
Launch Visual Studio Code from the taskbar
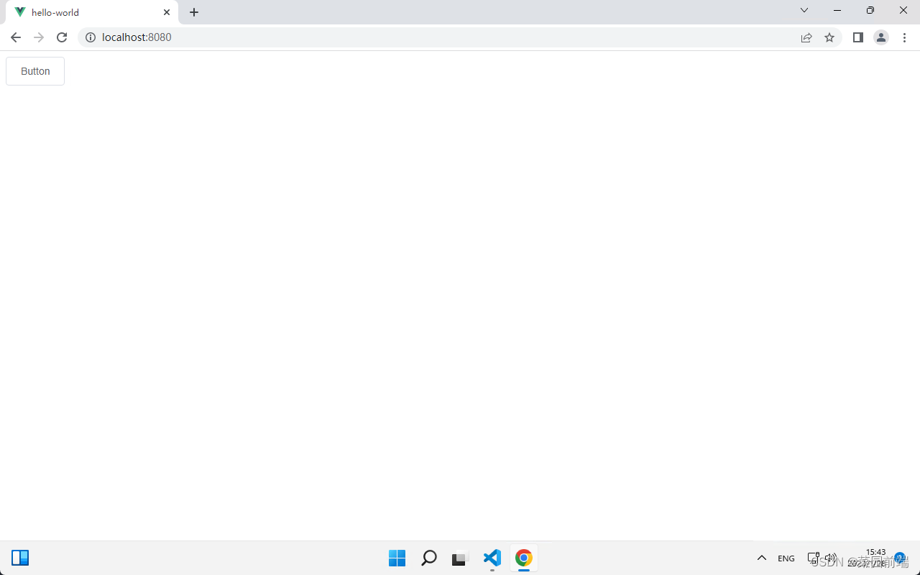tap(492, 558)
